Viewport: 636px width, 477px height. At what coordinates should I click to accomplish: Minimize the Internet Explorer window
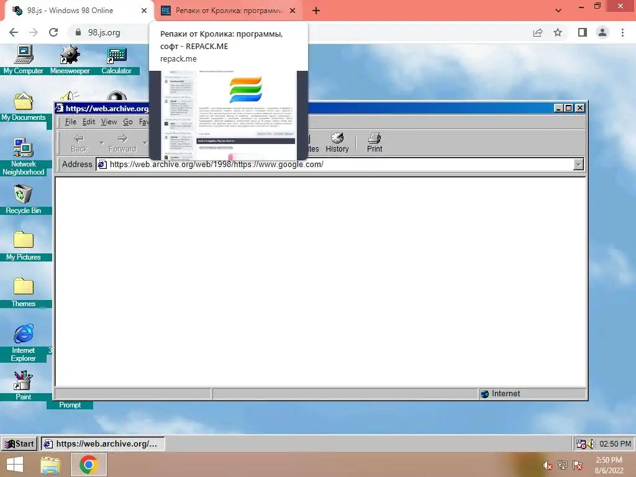[x=558, y=108]
